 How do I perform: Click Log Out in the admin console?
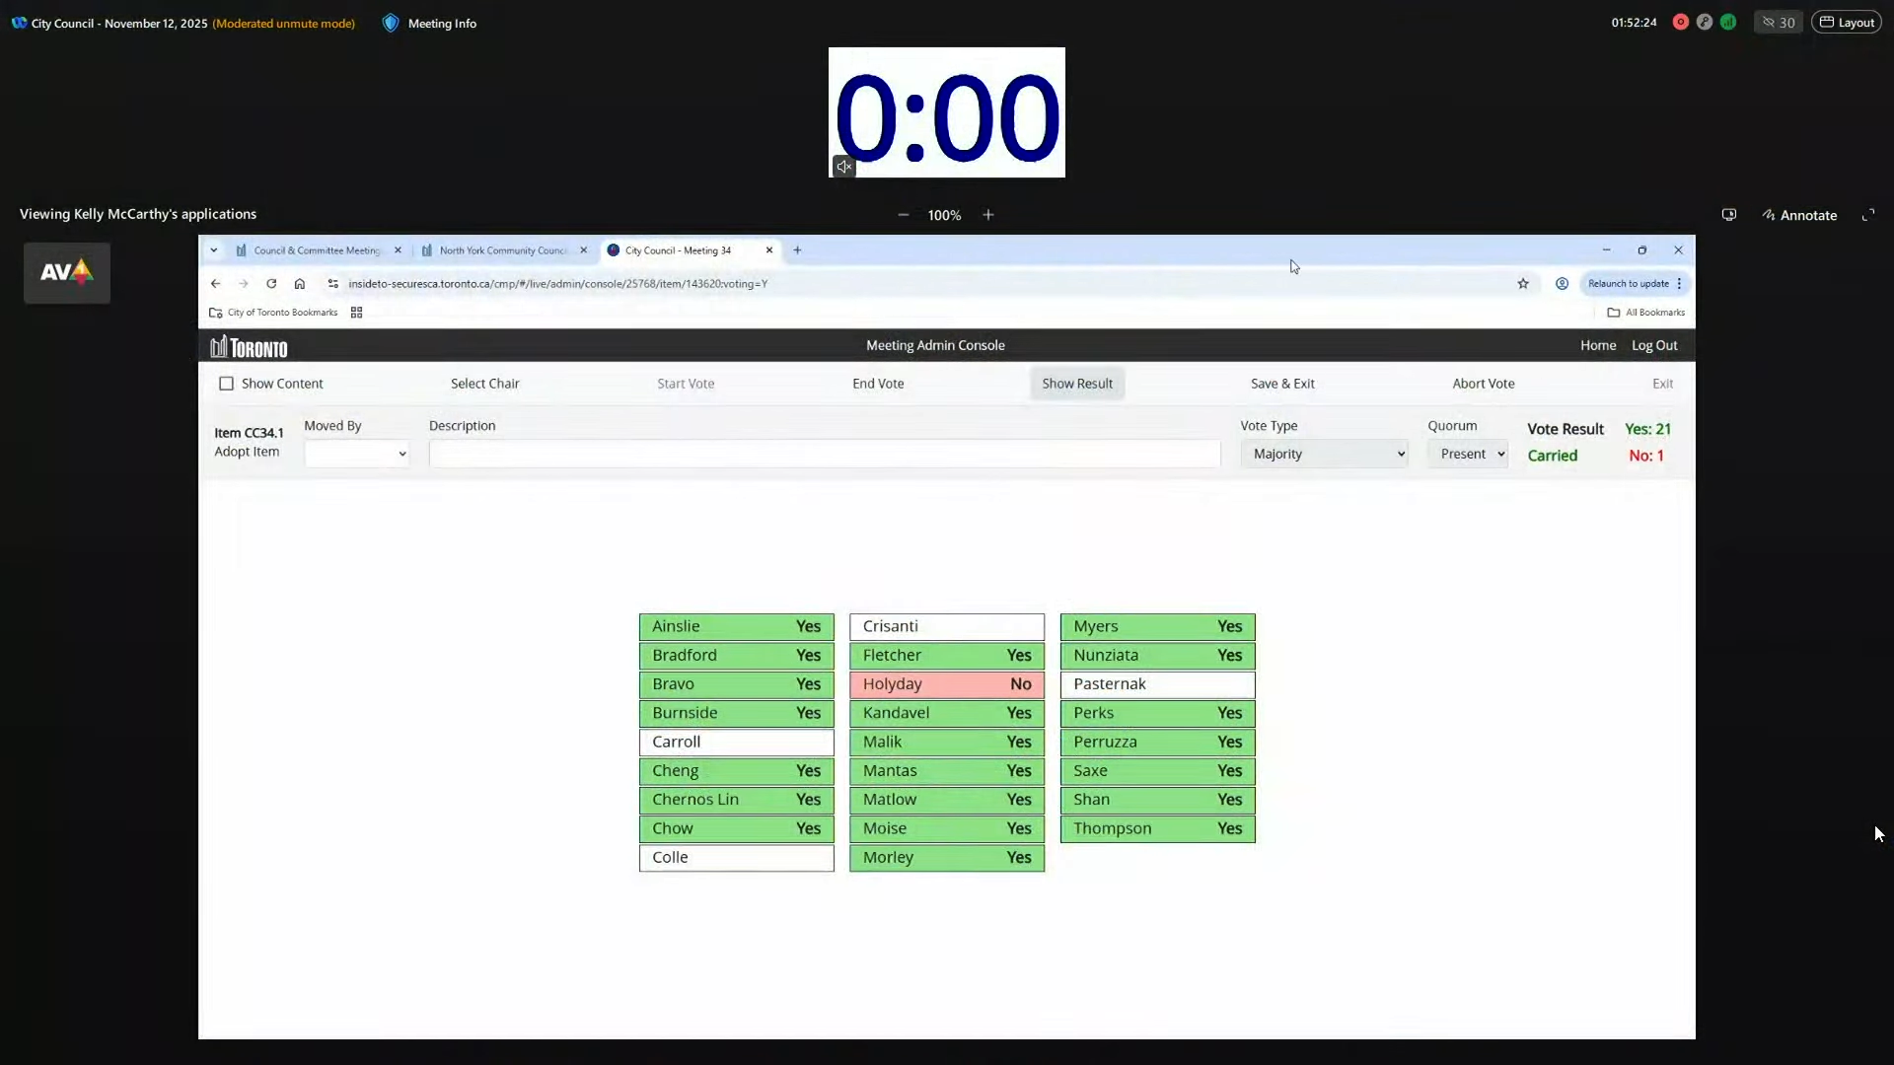[1653, 345]
